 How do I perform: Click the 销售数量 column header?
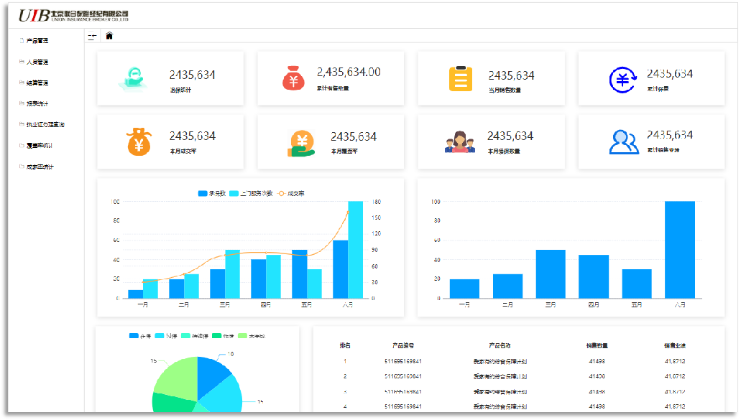597,346
